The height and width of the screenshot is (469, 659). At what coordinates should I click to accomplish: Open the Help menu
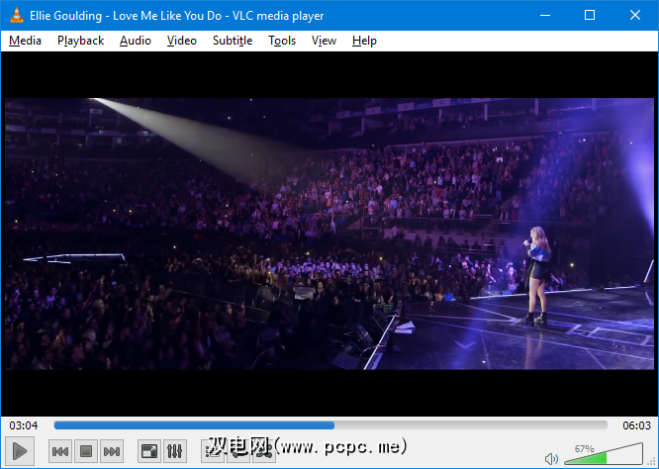click(x=364, y=41)
